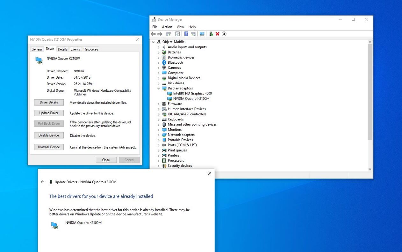
Task: Click the Device Manager scrollbar down arrow
Action: (370, 169)
